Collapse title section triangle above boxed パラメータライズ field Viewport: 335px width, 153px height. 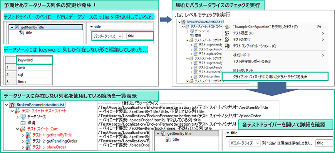(92, 27)
